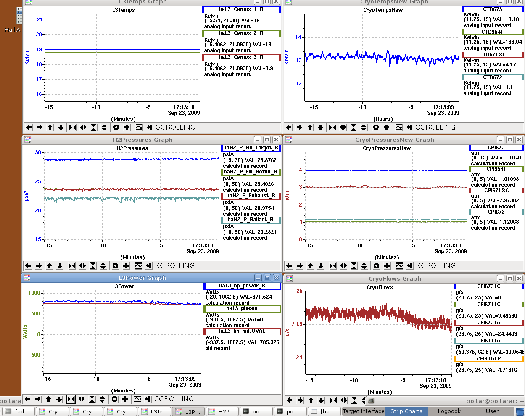
Task: Select the CTD9541 curve legend in CryoTempsNew
Action: pos(493,32)
